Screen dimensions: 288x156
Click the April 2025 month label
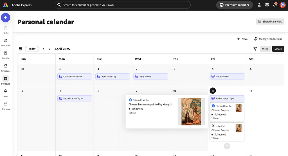coord(62,49)
